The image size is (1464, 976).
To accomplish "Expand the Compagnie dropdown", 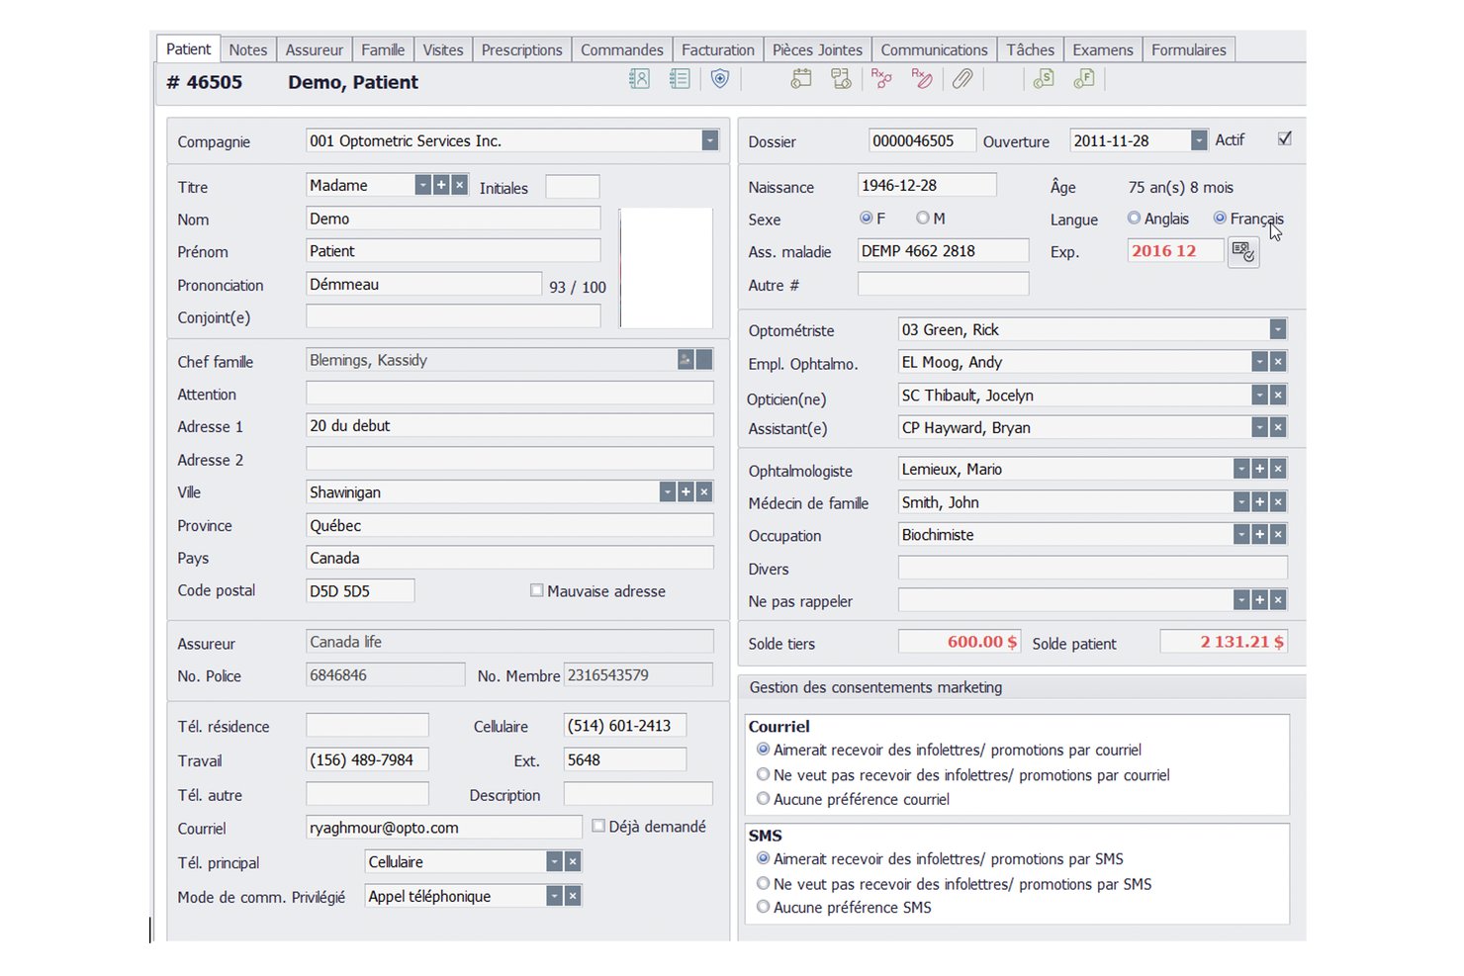I will 709,140.
